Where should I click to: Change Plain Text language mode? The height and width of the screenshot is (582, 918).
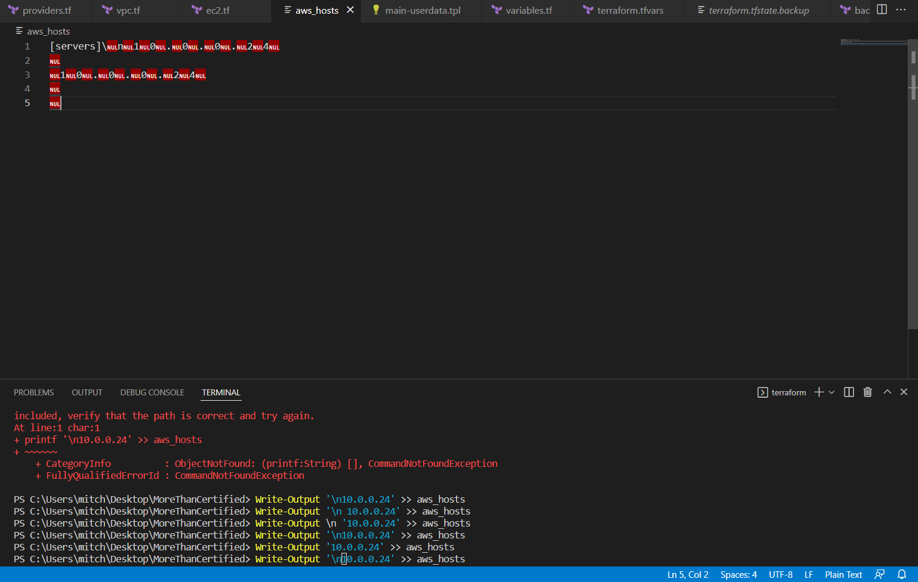(x=843, y=575)
